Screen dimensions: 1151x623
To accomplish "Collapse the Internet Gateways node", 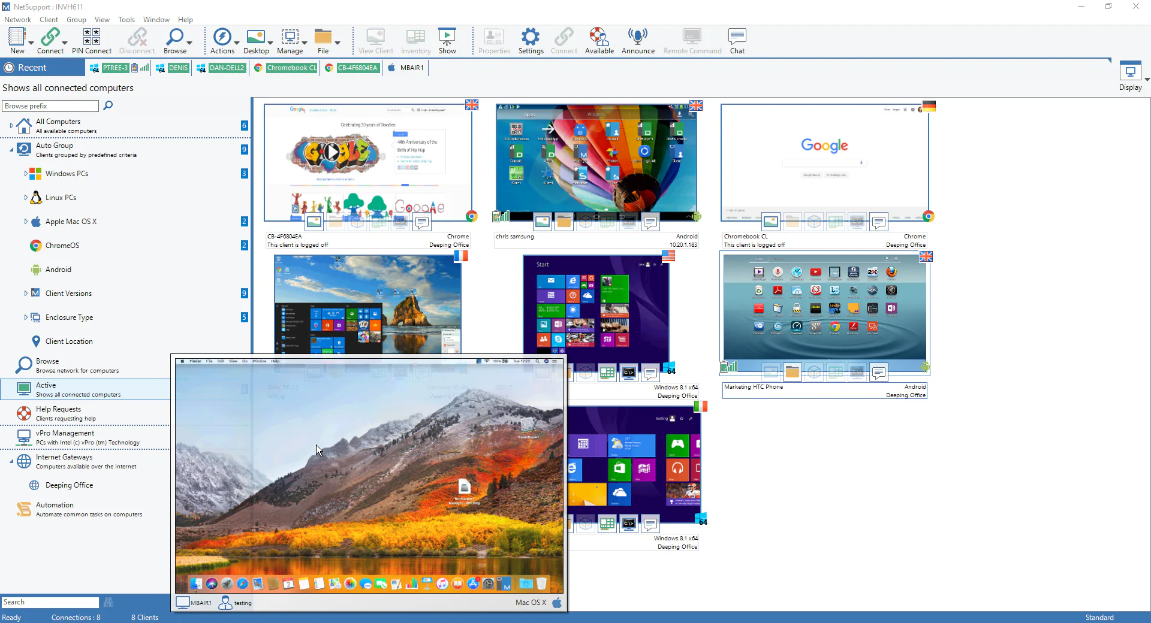I will coord(11,461).
